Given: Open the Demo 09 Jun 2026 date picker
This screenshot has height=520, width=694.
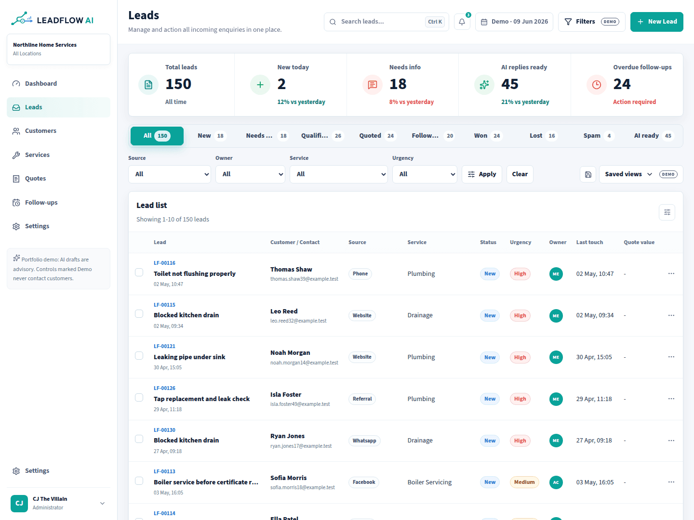Looking at the screenshot, I should click(x=514, y=22).
